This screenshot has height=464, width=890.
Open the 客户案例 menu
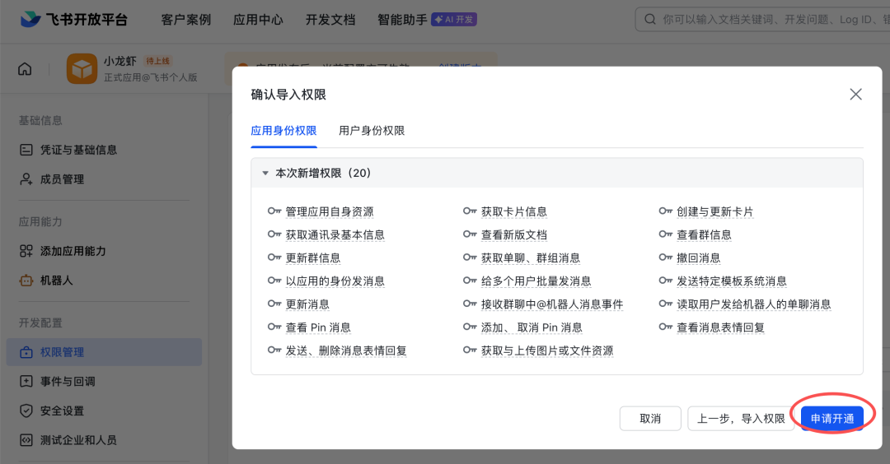coord(186,20)
